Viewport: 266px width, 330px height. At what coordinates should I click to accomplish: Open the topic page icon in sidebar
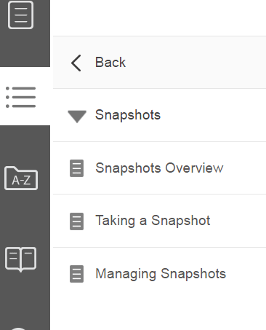click(x=20, y=15)
